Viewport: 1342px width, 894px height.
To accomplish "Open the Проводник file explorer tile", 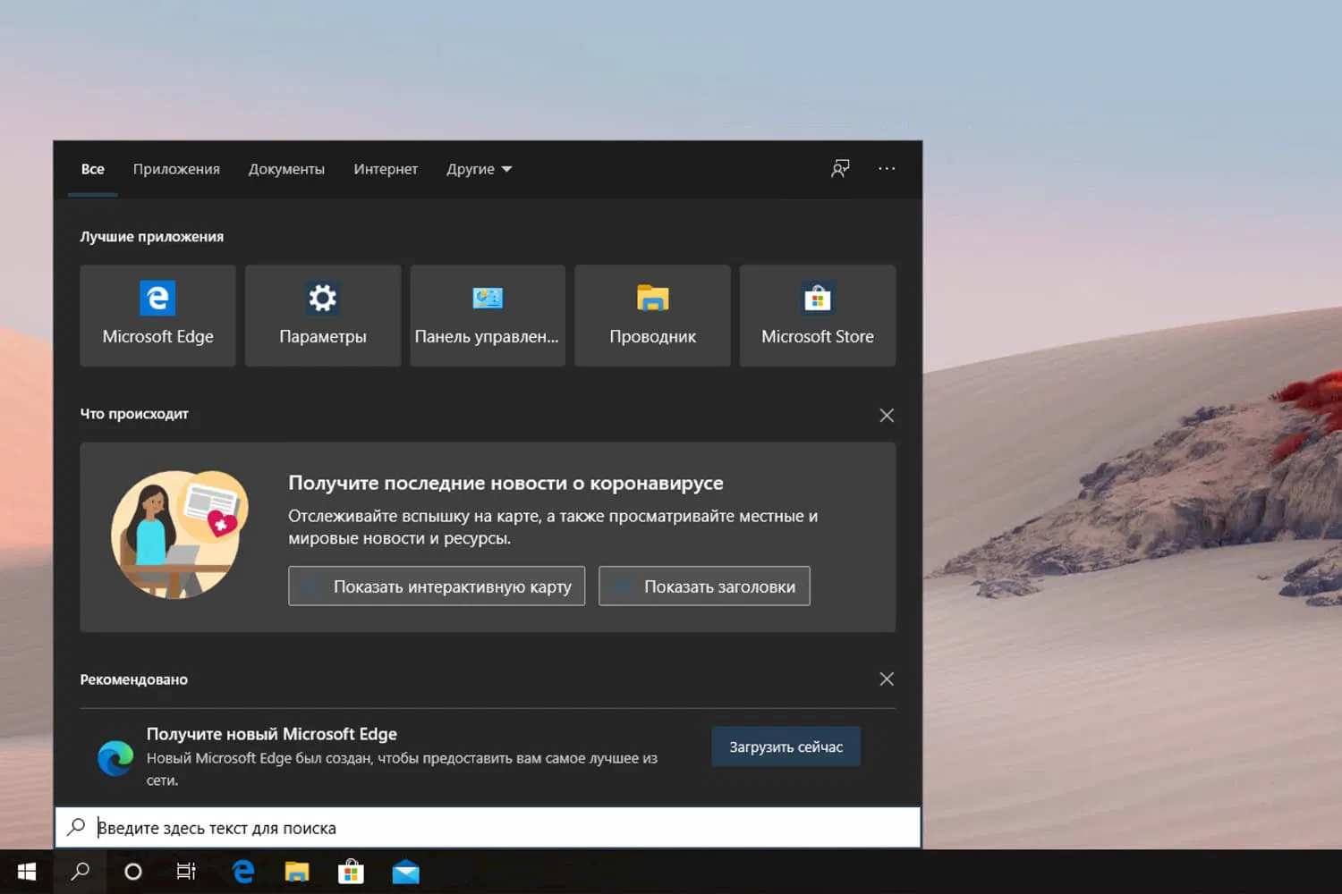I will [x=652, y=316].
